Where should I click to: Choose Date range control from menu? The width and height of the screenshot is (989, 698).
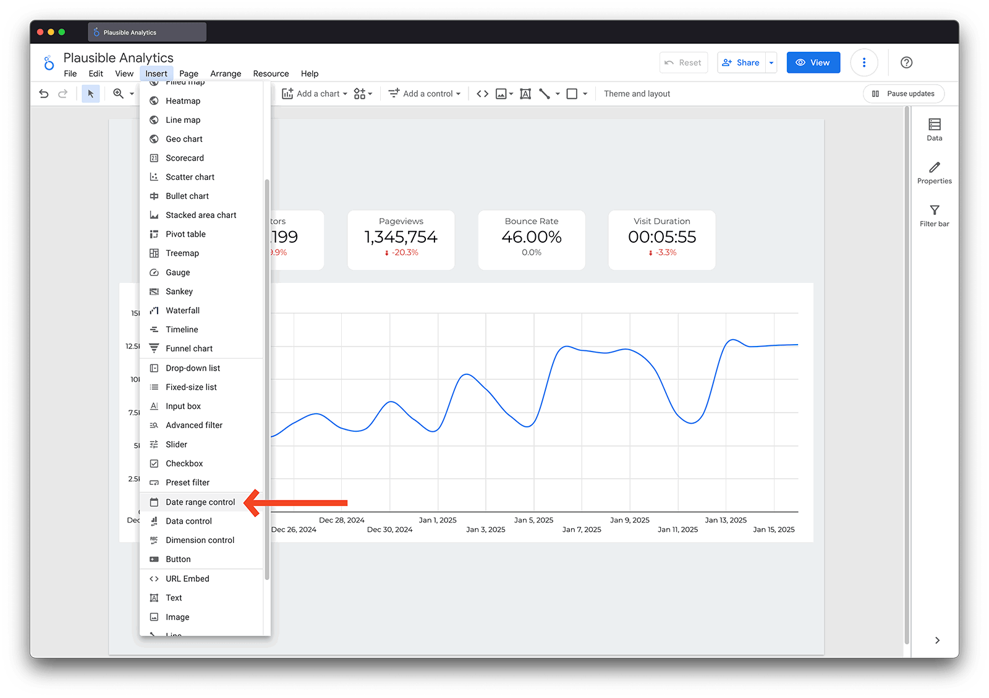tap(200, 502)
